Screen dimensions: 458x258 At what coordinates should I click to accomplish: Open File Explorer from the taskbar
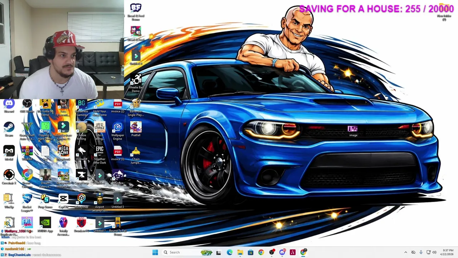tap(240, 252)
